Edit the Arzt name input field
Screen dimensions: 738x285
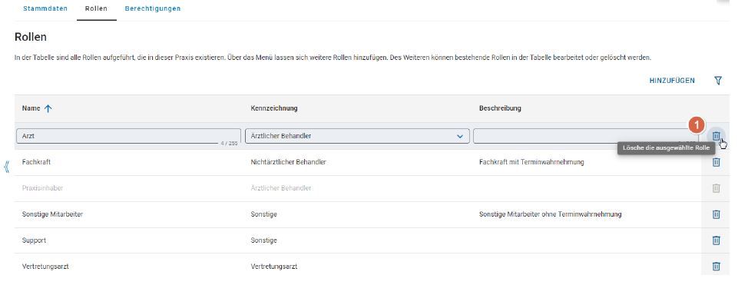pyautogui.click(x=128, y=136)
